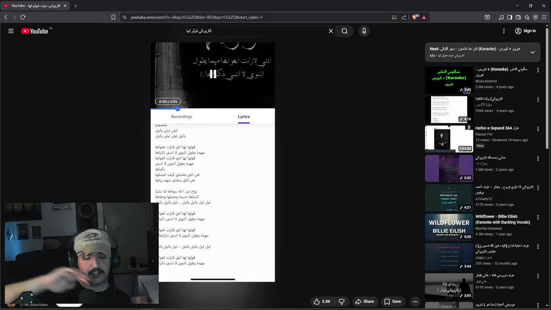Open options for Wildflower karaoke video
This screenshot has height=310, width=551.
point(538,217)
